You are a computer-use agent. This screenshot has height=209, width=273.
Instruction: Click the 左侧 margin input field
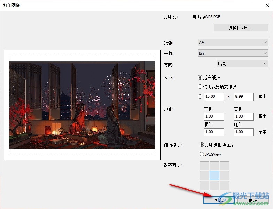click(x=214, y=116)
